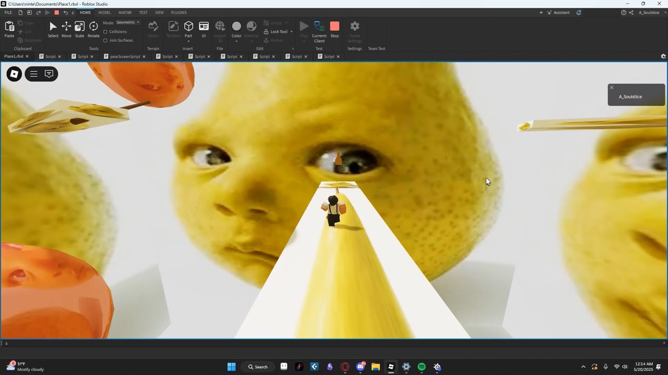This screenshot has width=668, height=375.
Task: Click the Lock Tool padlock icon
Action: pyautogui.click(x=267, y=32)
